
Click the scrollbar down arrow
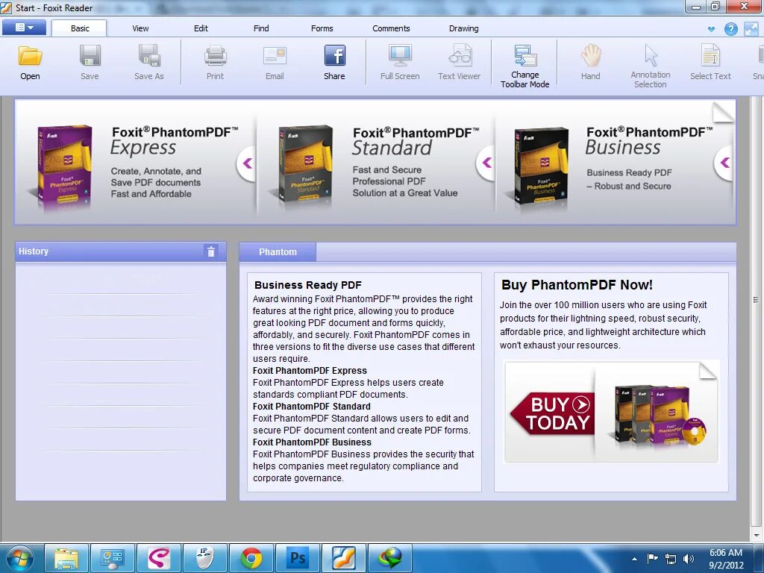coord(757,535)
